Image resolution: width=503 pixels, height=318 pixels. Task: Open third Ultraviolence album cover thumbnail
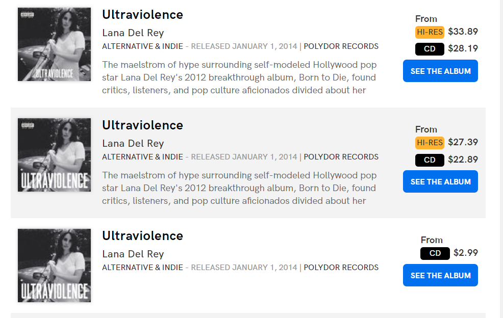pos(54,266)
